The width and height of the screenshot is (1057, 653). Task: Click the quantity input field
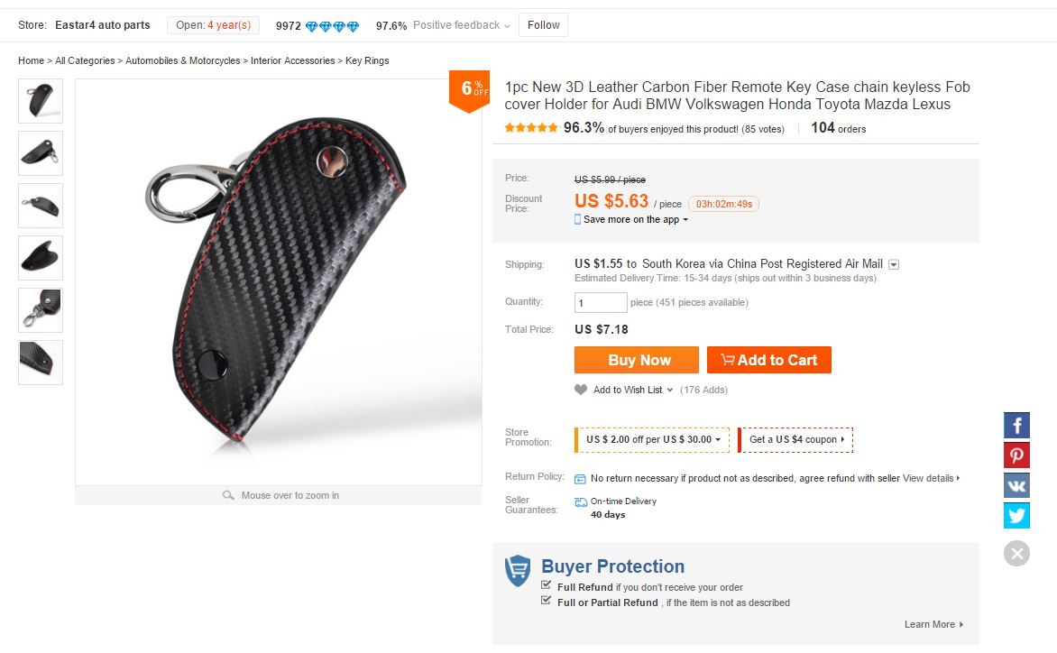click(601, 303)
